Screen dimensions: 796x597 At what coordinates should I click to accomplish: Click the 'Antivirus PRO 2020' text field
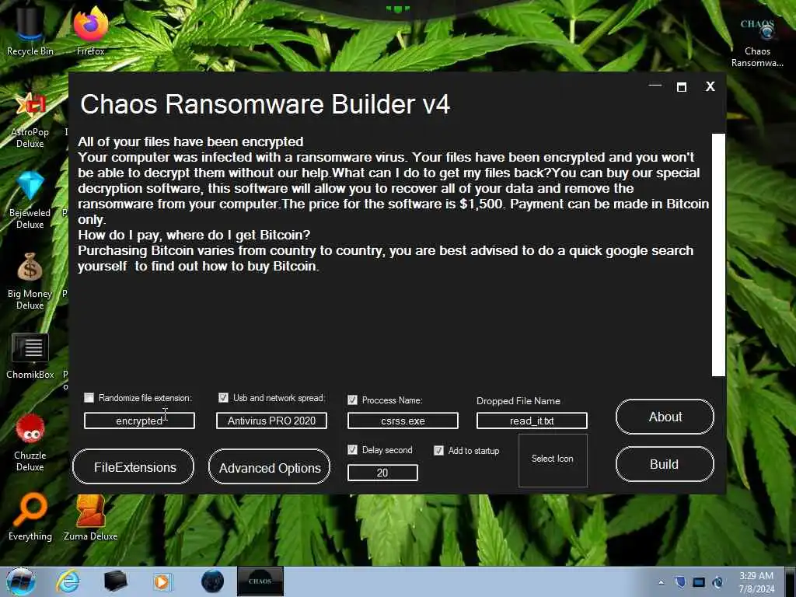271,421
